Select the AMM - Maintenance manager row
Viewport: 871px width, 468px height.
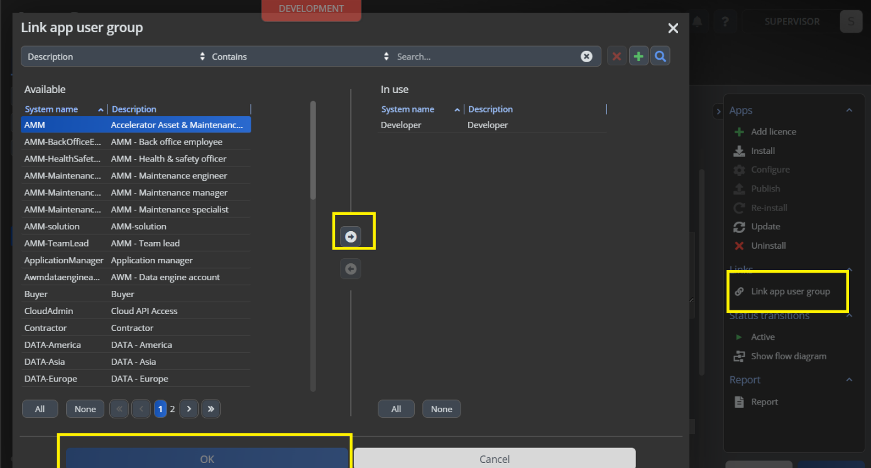point(136,193)
